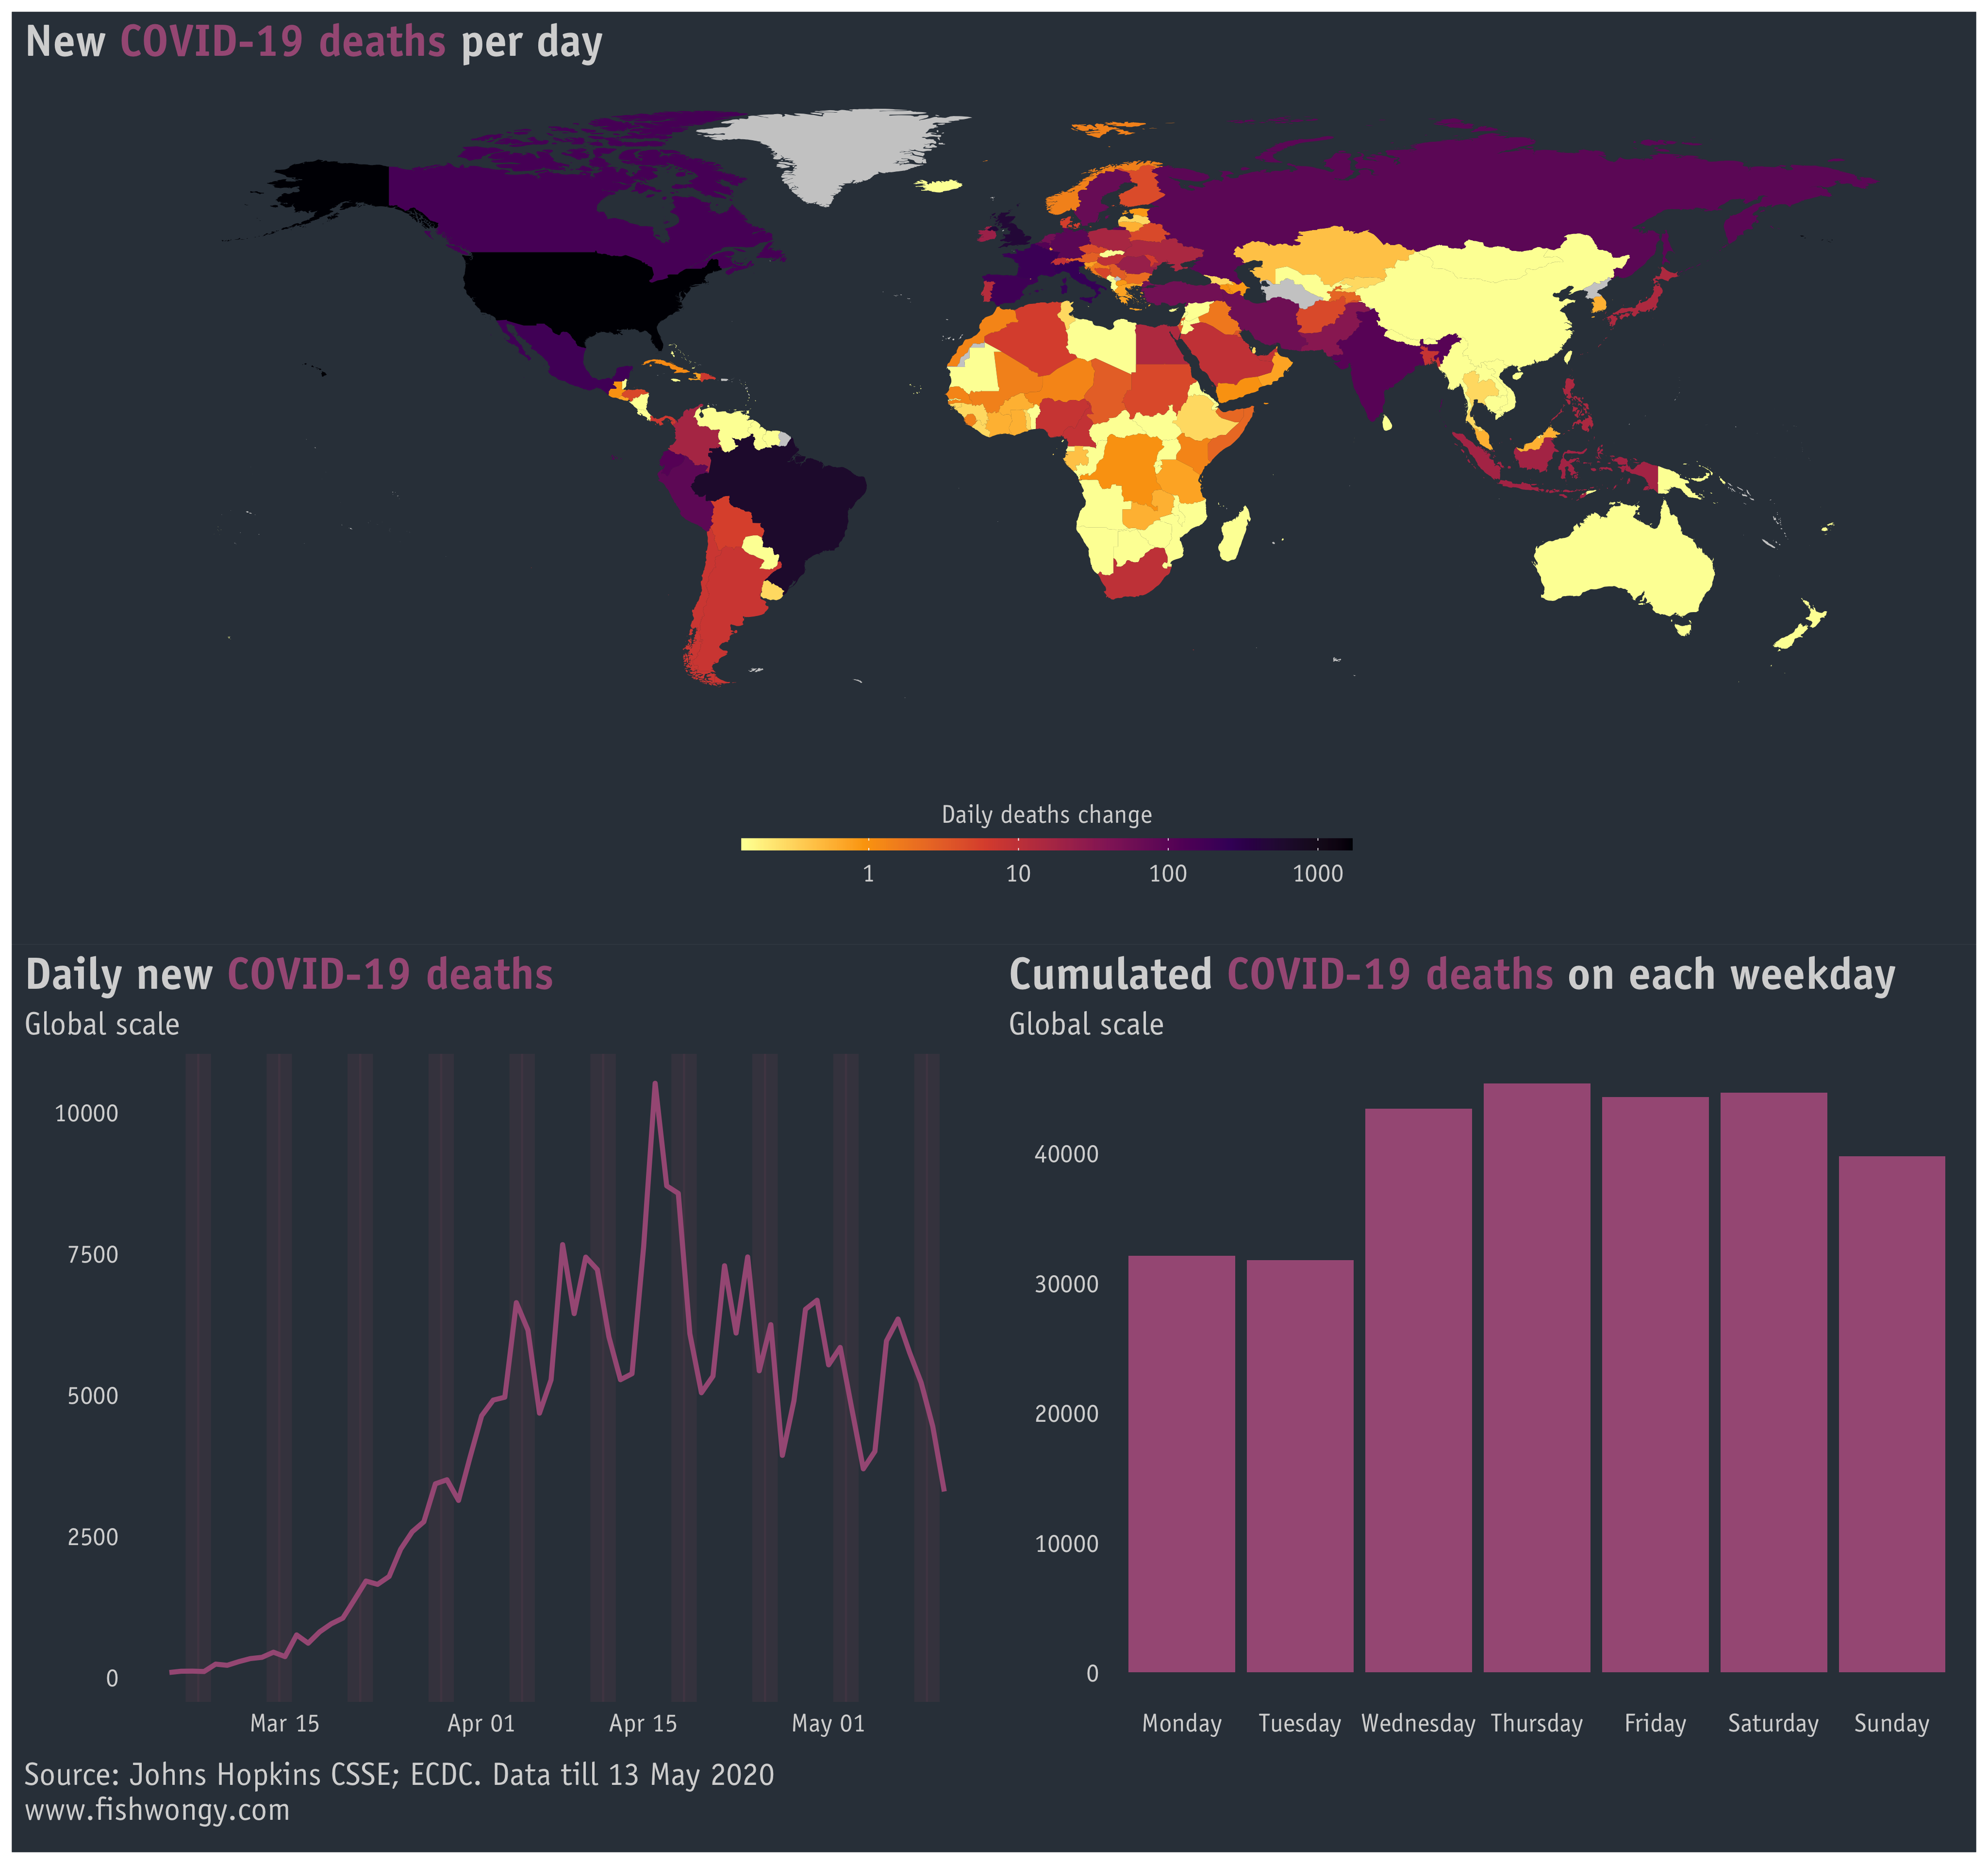Image resolution: width=1988 pixels, height=1864 pixels.
Task: Click the 'Thursday' axis label
Action: 1537,1723
